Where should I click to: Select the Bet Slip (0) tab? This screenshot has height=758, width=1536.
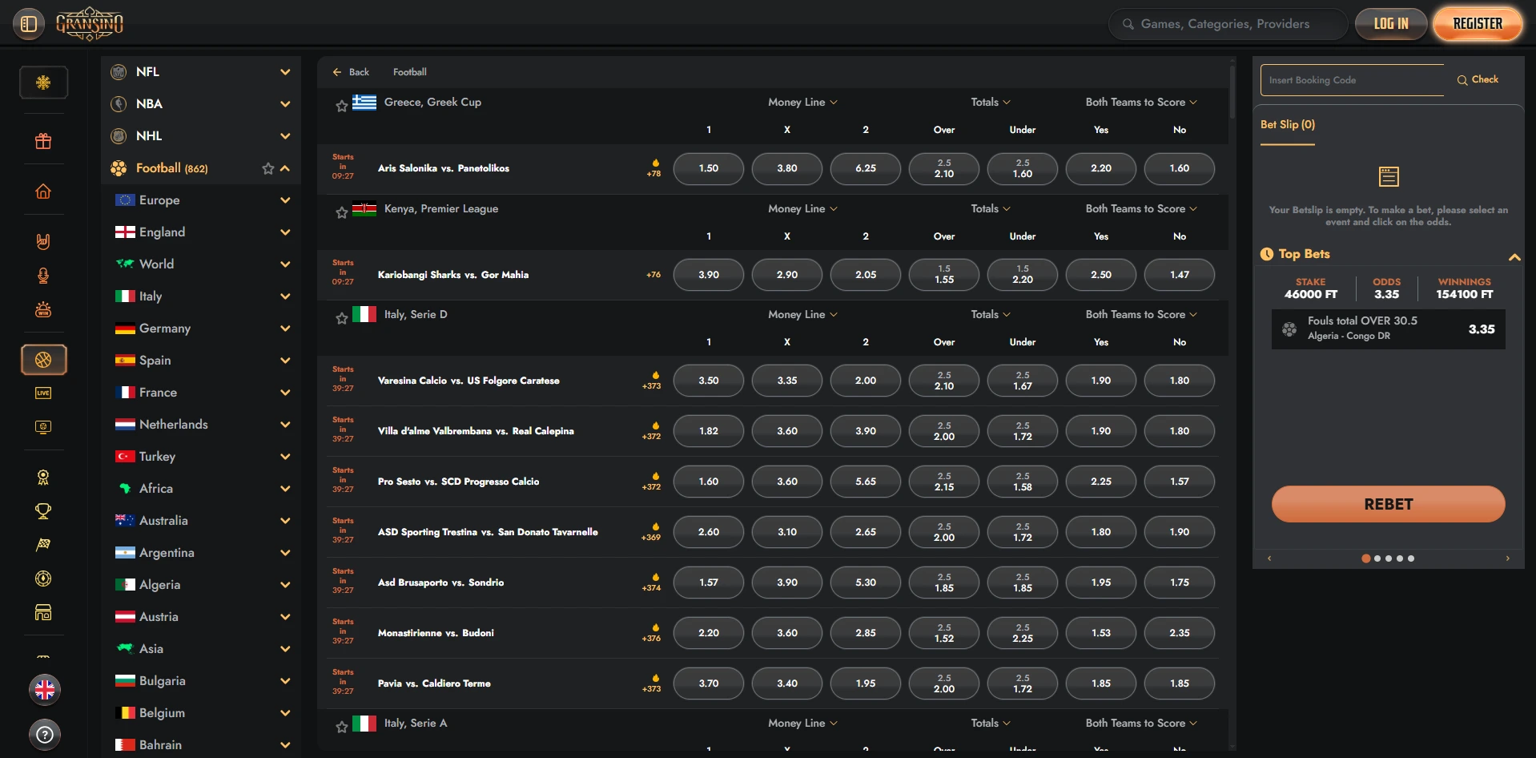[x=1287, y=125]
